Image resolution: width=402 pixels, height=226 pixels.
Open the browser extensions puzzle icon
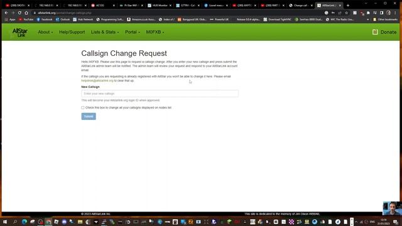(x=368, y=13)
